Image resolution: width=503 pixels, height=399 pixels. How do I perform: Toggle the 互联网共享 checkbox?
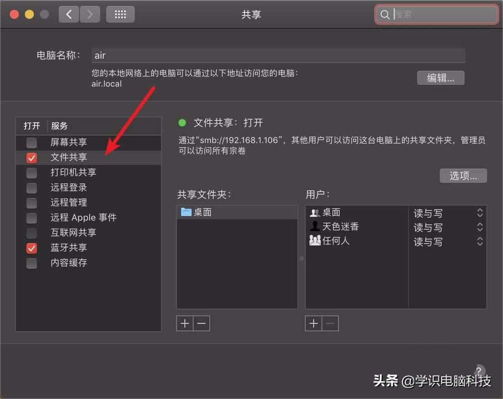31,233
